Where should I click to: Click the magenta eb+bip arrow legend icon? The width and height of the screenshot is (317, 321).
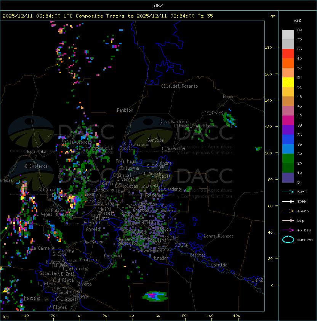point(288,230)
